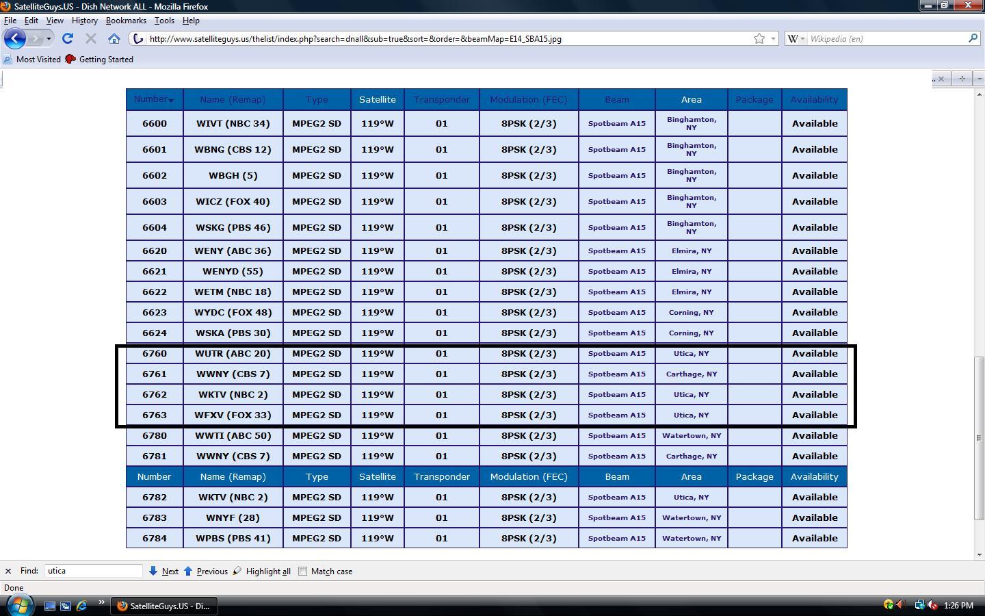Open the Tools menu
Screen dimensions: 985x616
[164, 21]
